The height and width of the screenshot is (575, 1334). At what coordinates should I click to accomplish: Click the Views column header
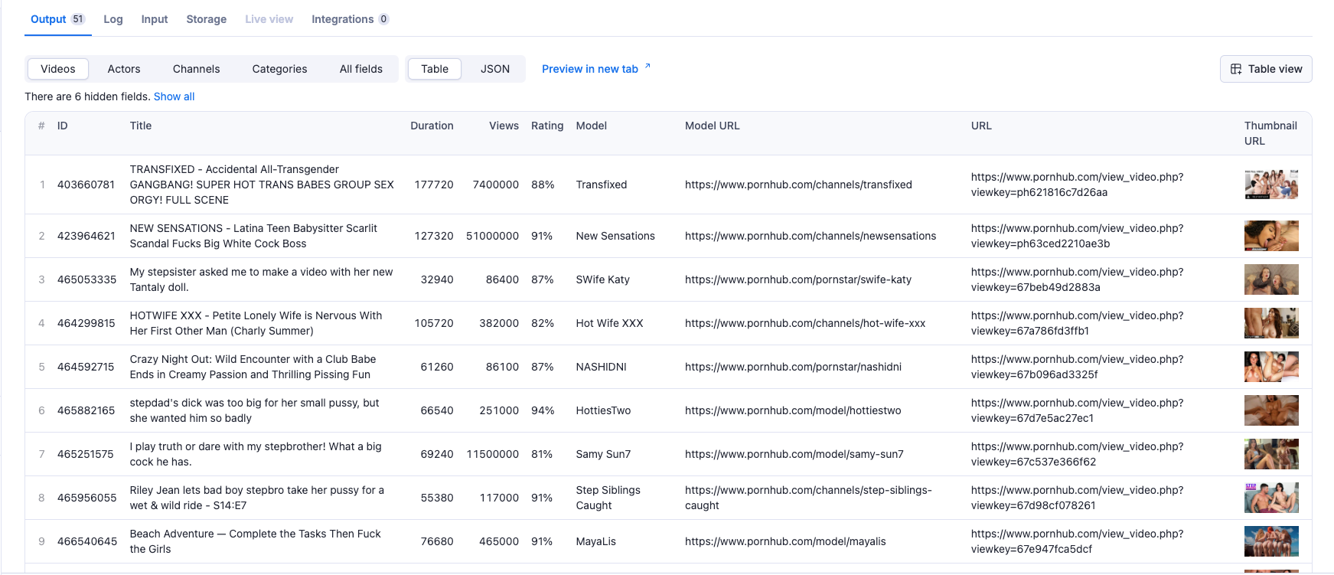[x=504, y=126]
